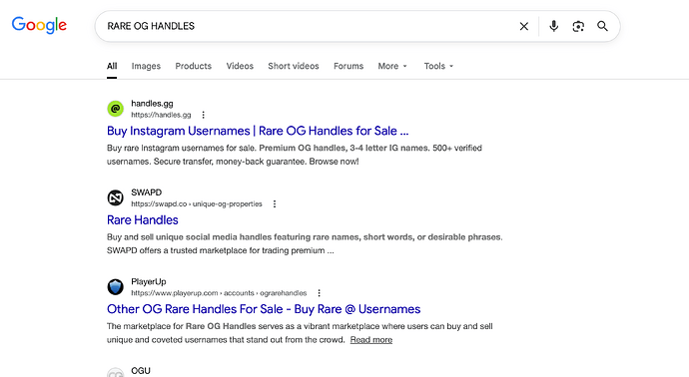Expand the More dropdown
Viewport: 689px width, 377px height.
[x=392, y=66]
